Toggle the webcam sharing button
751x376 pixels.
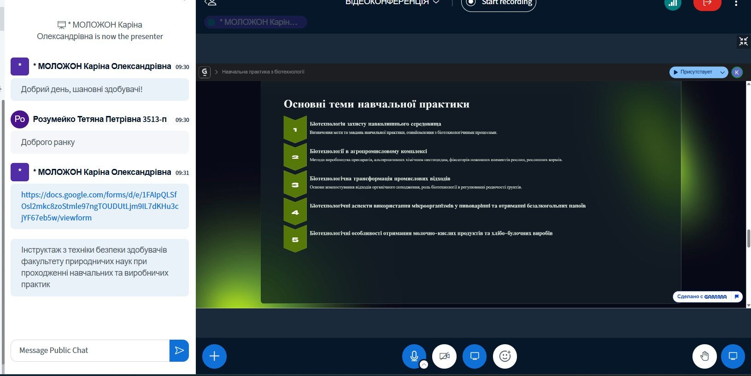[444, 356]
